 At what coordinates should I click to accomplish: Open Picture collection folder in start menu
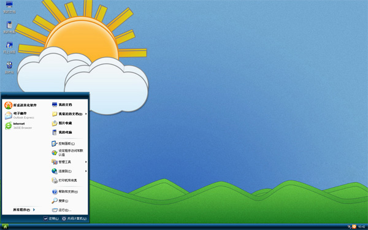[x=62, y=123]
